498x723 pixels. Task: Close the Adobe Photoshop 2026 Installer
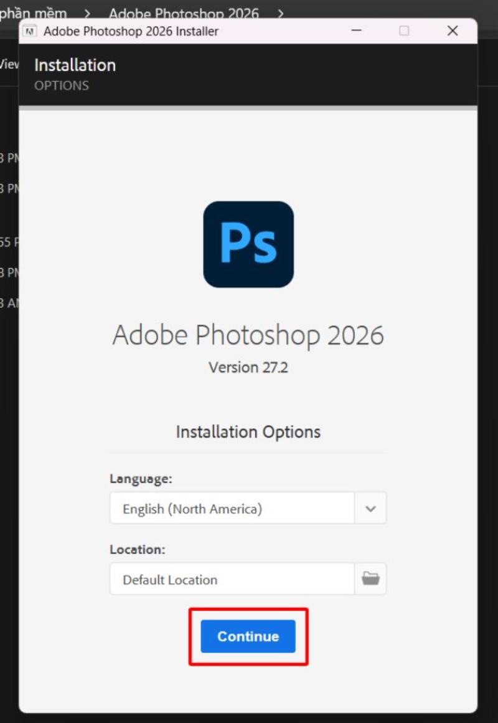point(453,31)
